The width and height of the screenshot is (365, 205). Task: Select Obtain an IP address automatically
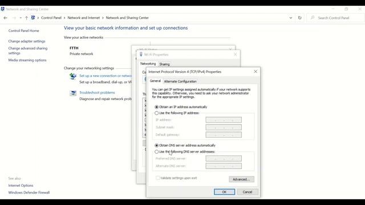click(x=181, y=107)
